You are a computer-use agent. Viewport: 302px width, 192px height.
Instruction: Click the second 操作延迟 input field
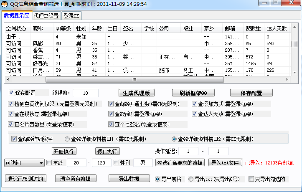click(x=218, y=151)
